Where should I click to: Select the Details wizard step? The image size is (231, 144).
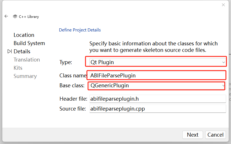coord(22,52)
